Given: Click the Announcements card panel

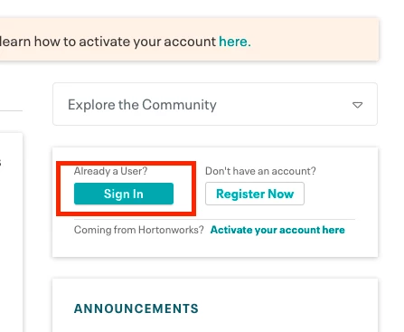Looking at the screenshot, I should [215, 305].
